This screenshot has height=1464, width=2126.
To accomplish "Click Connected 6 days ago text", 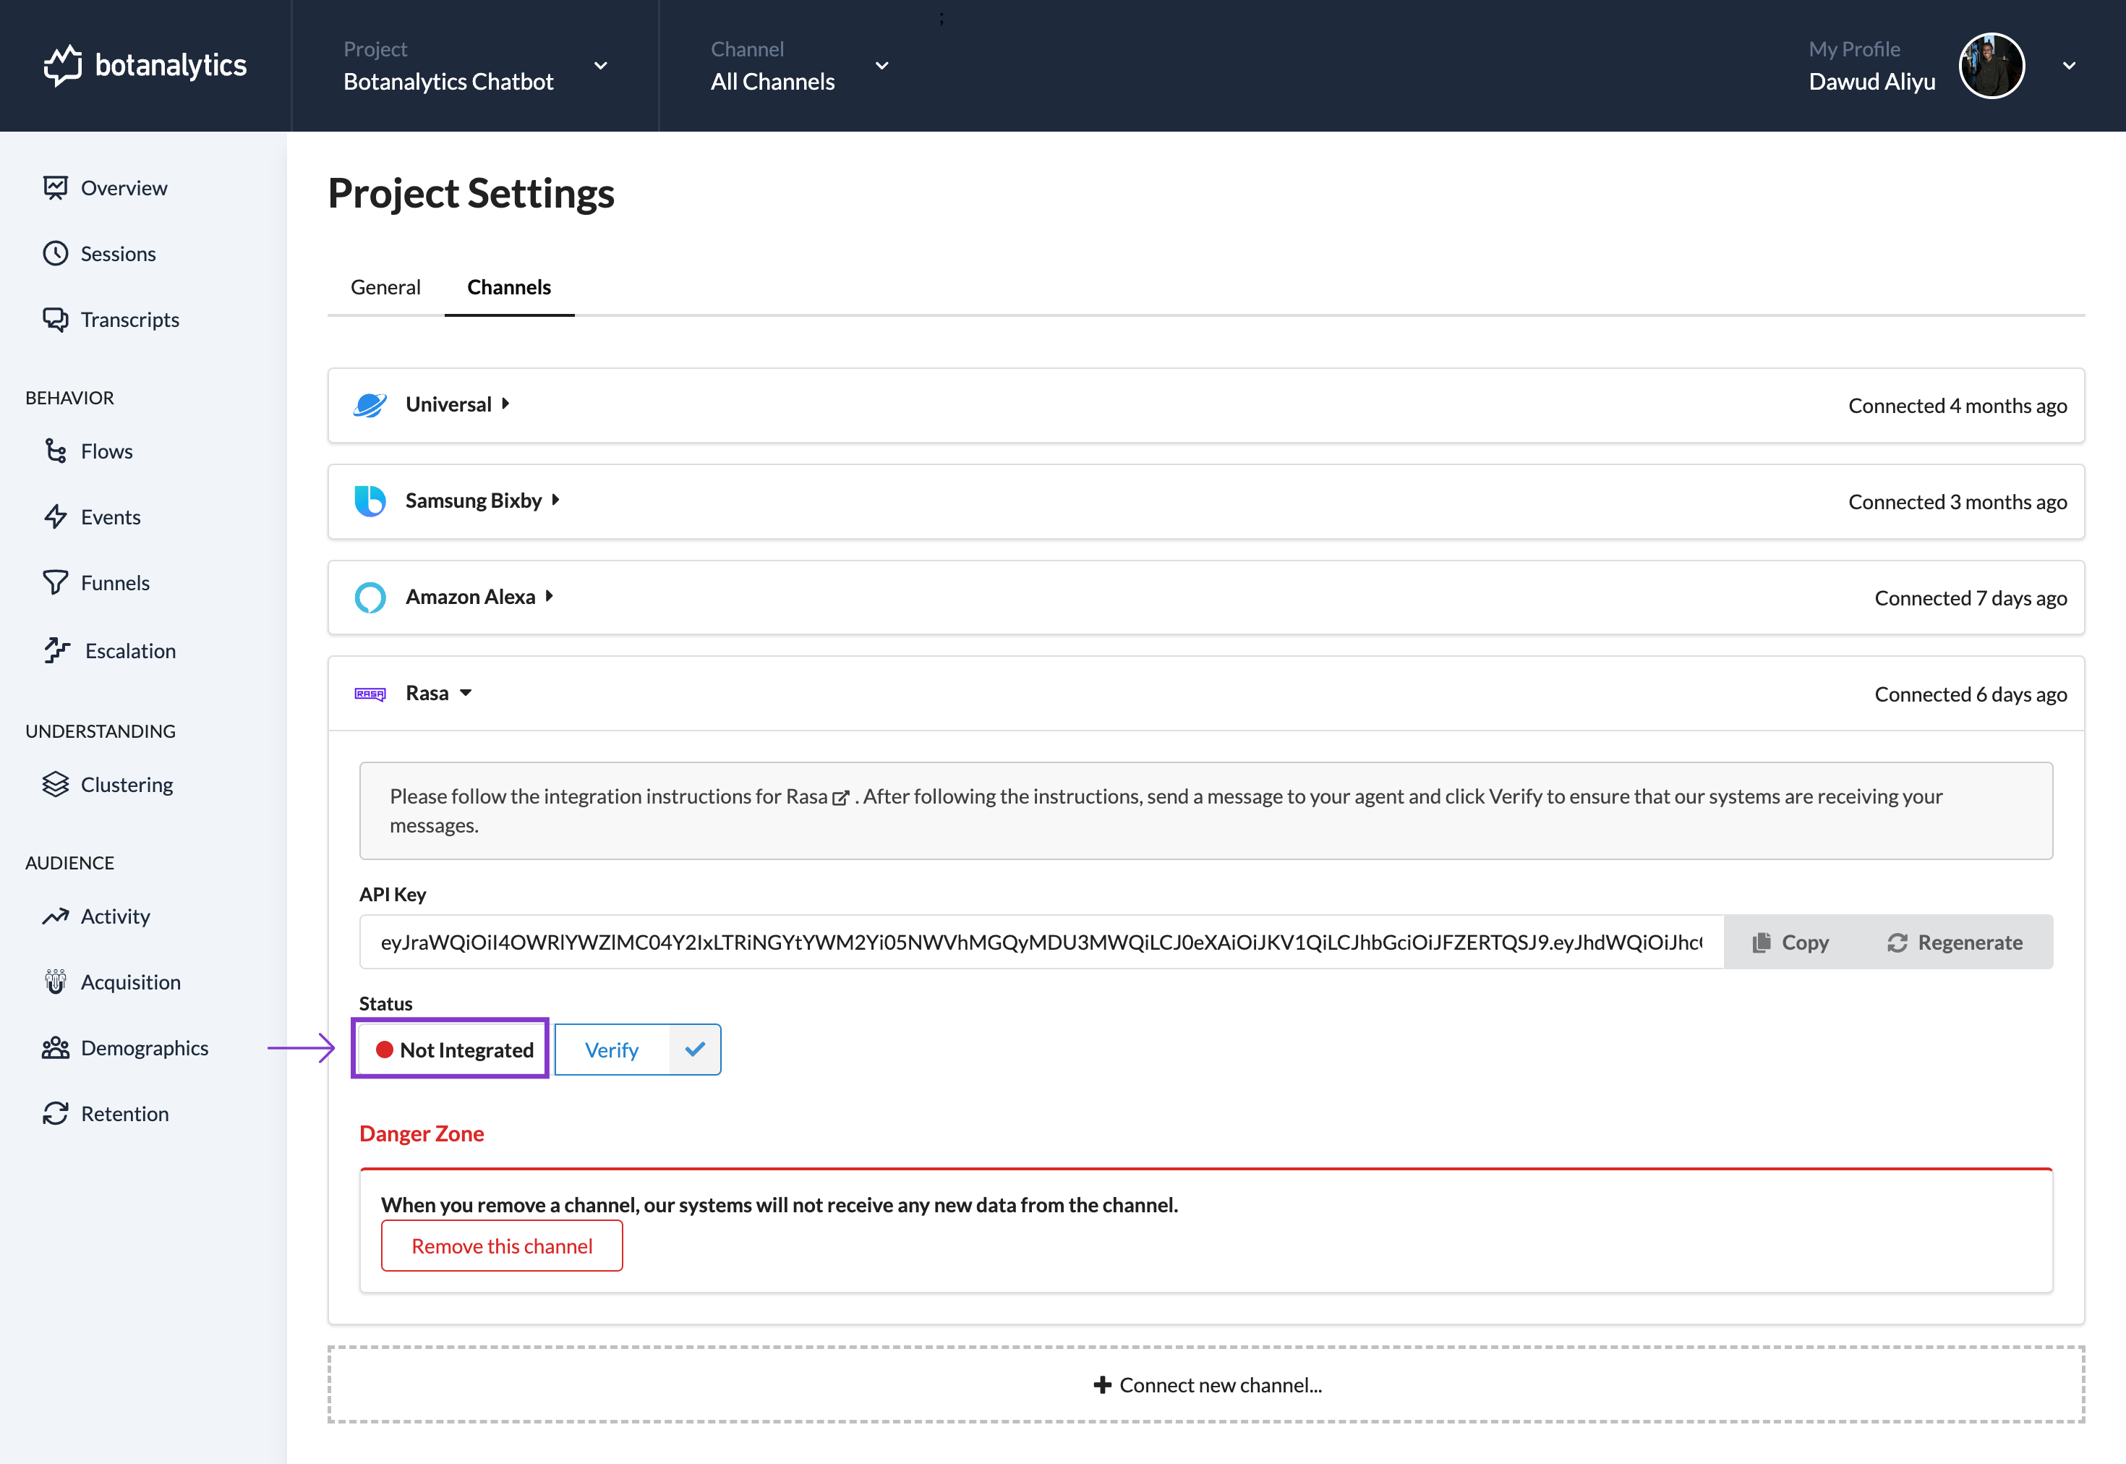I will [1970, 694].
